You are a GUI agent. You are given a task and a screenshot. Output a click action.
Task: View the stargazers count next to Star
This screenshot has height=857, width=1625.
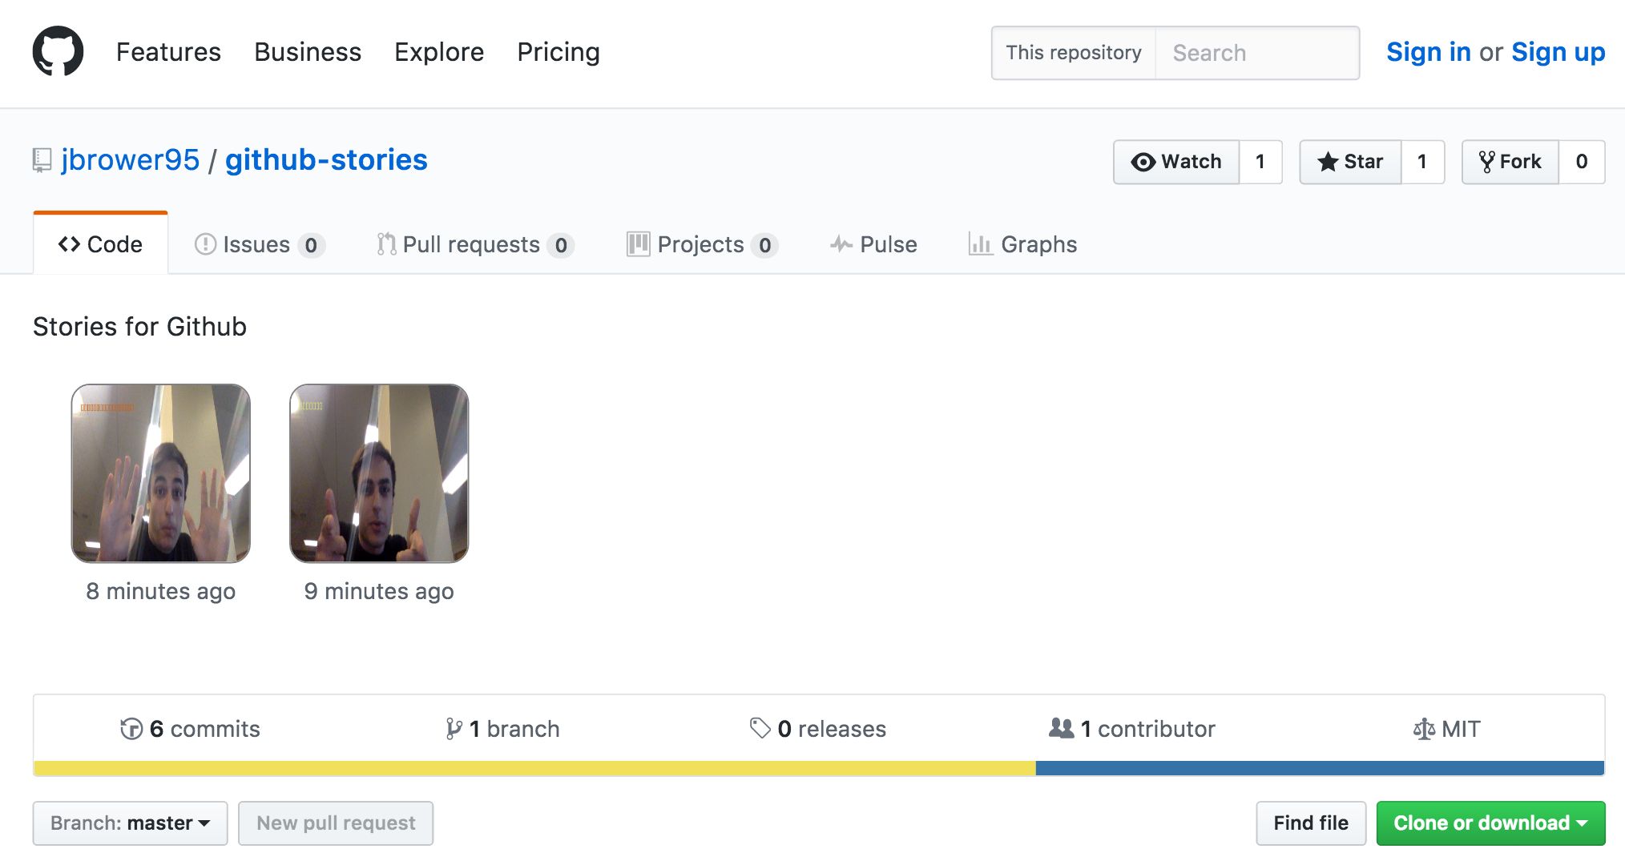1422,162
